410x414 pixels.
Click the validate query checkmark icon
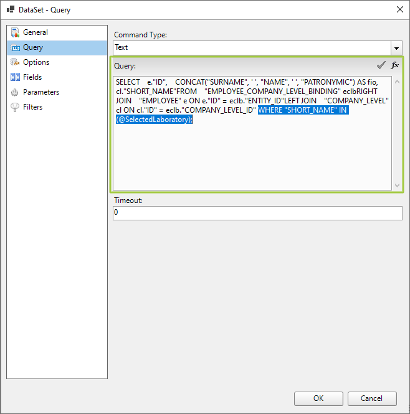381,65
